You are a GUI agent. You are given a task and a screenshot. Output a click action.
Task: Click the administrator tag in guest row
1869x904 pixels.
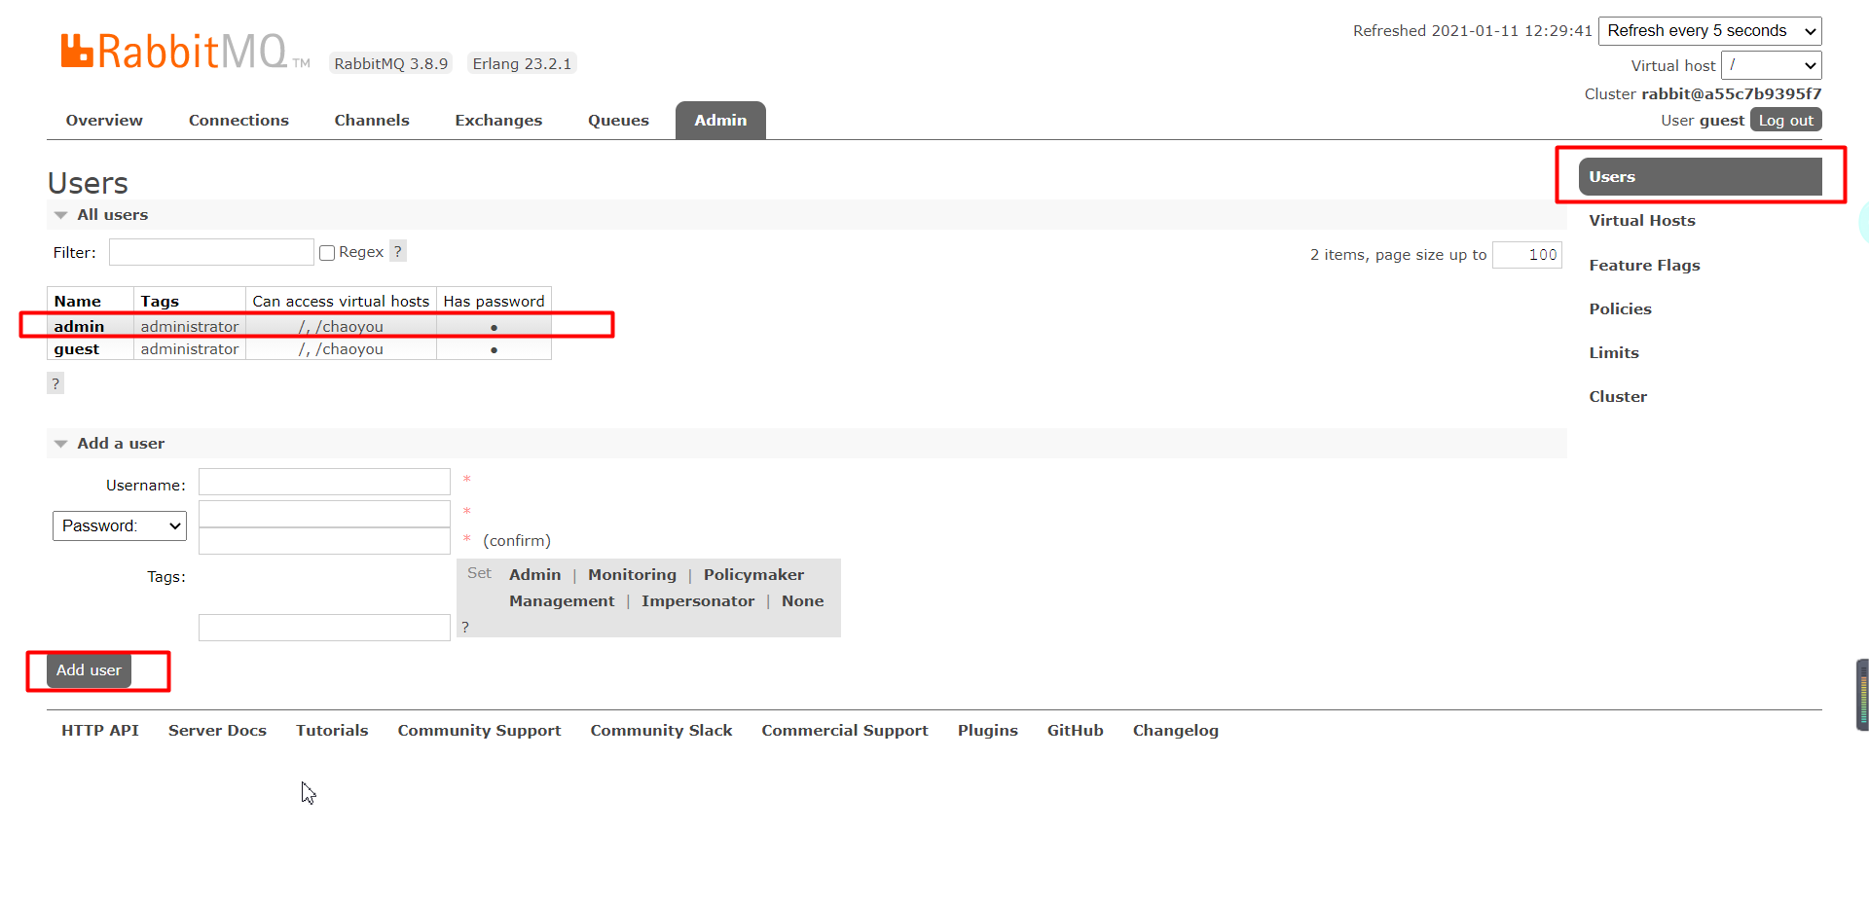pos(190,349)
